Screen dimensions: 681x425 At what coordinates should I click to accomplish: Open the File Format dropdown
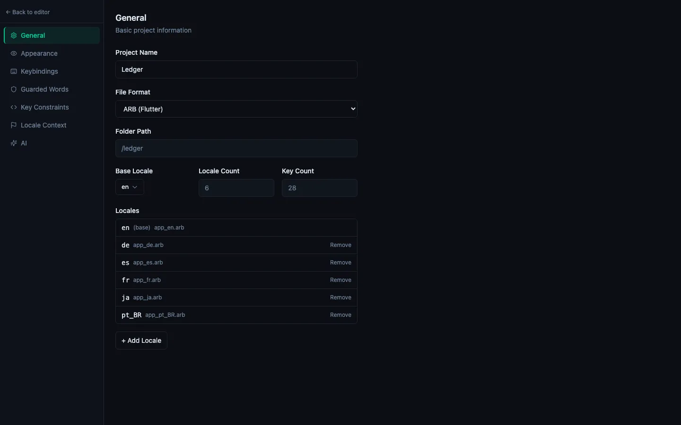click(x=236, y=109)
